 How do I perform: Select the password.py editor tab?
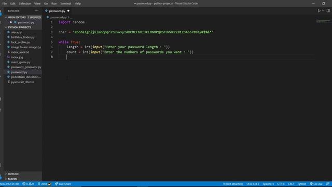click(x=57, y=11)
